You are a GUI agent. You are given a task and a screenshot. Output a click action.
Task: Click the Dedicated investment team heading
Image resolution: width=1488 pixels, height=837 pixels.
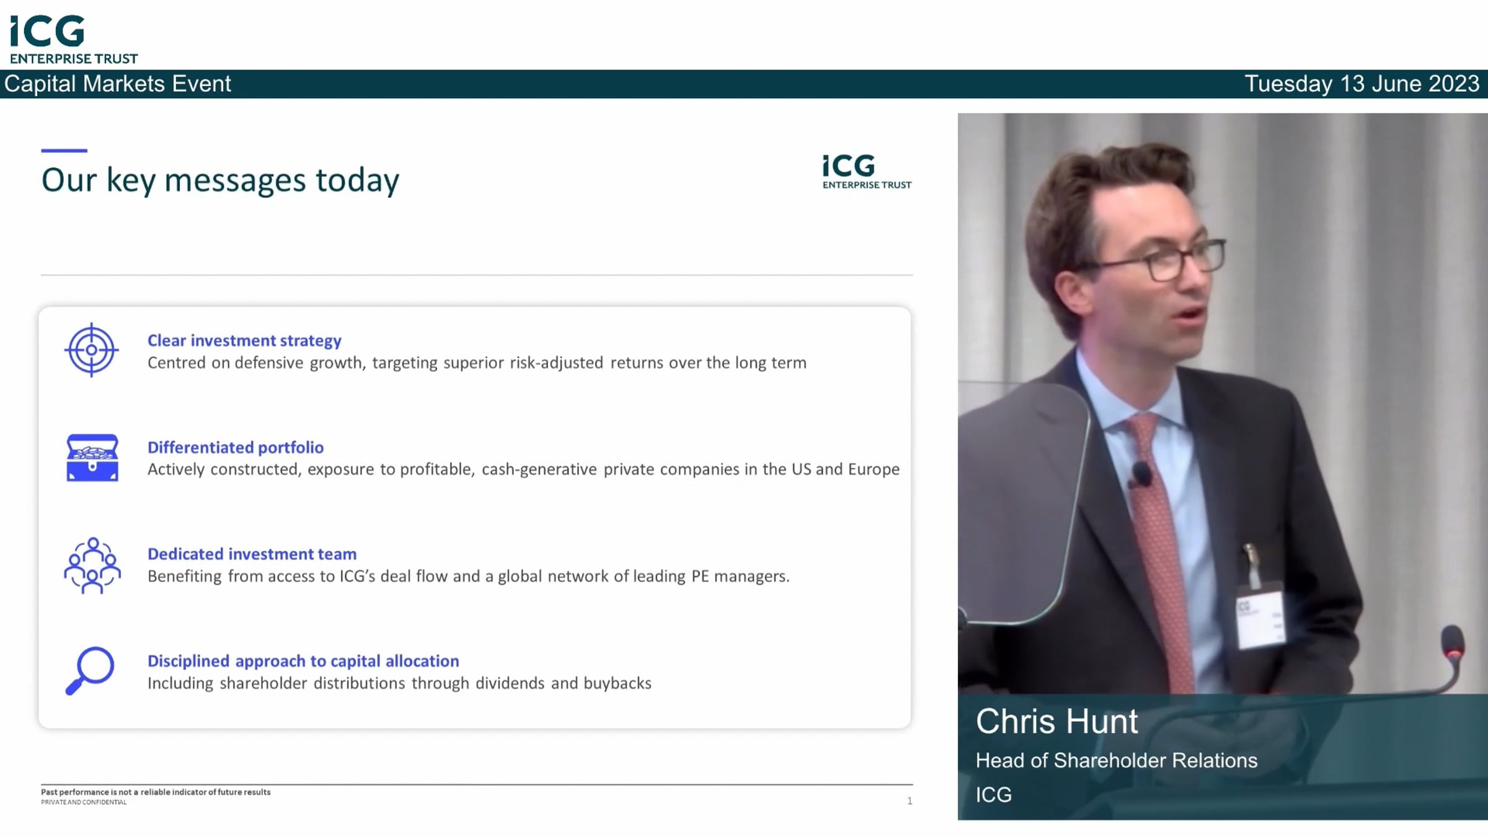click(252, 554)
